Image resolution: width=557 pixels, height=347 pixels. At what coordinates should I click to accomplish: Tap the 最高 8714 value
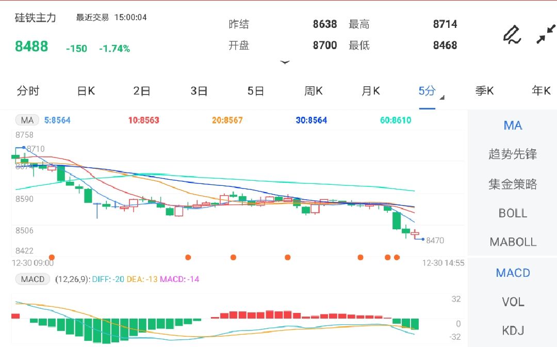tap(445, 24)
